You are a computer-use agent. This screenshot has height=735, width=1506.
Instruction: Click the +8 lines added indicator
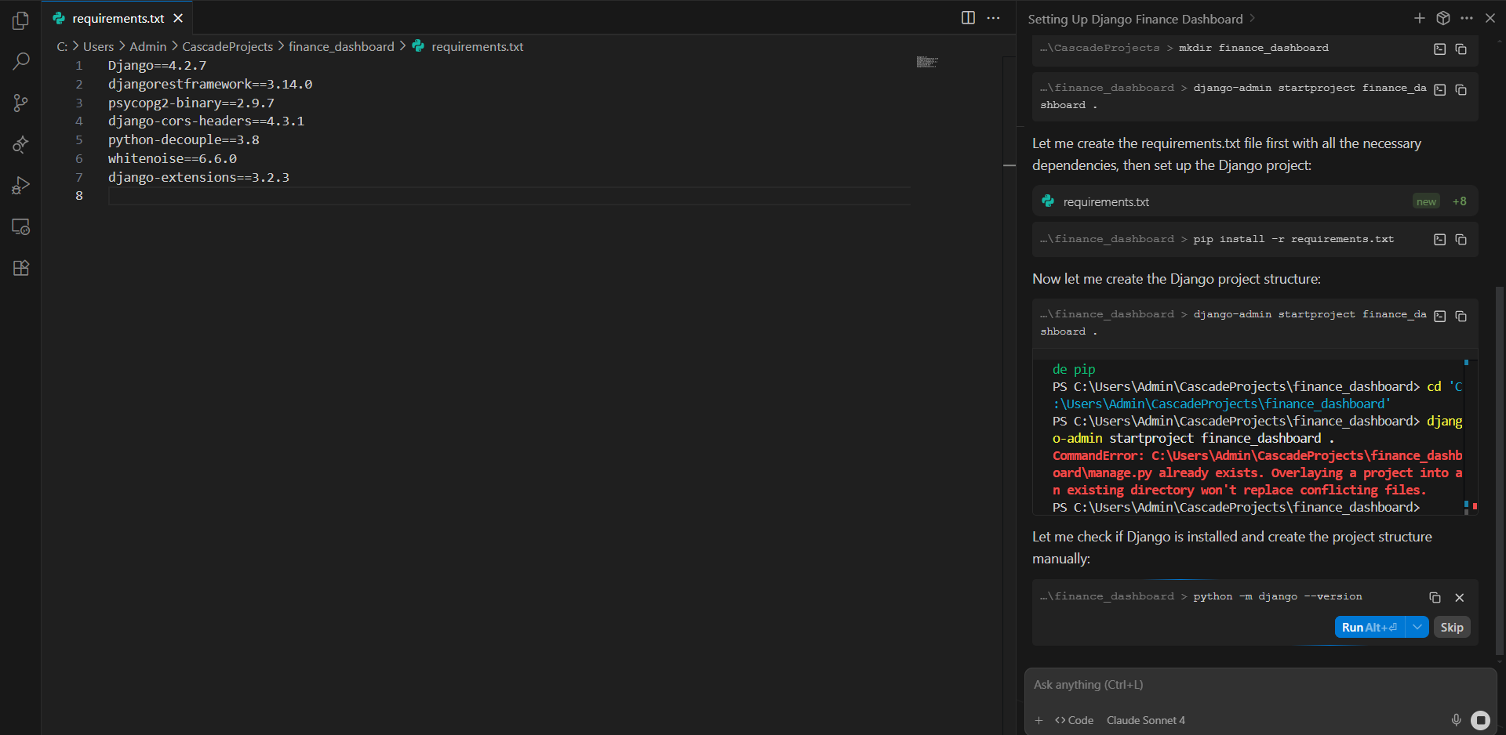point(1459,201)
